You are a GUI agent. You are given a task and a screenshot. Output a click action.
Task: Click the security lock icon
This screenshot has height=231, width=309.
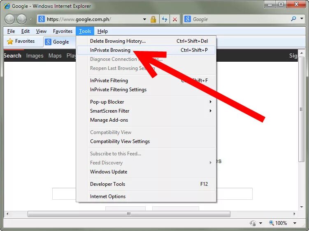(x=153, y=19)
